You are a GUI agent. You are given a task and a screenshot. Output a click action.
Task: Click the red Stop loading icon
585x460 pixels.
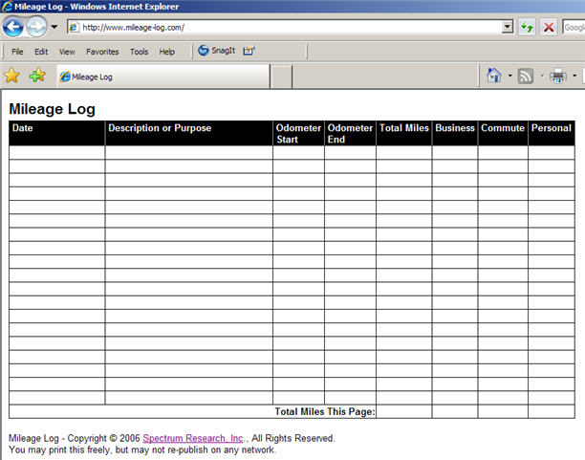[549, 27]
